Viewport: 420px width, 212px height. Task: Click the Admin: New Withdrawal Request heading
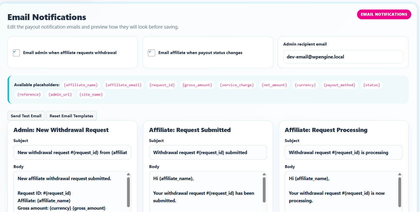[x=61, y=130]
